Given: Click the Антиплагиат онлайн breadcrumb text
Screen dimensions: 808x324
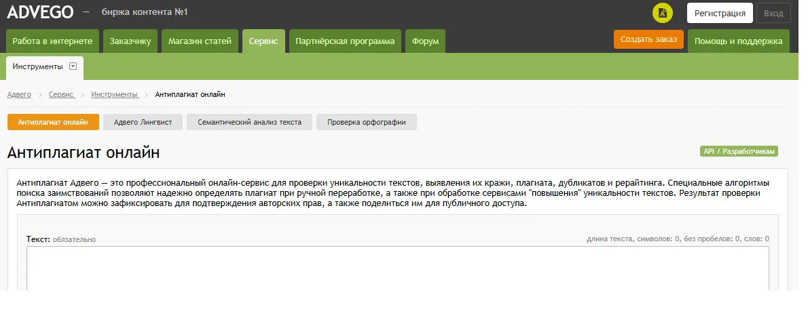Looking at the screenshot, I should (x=190, y=95).
